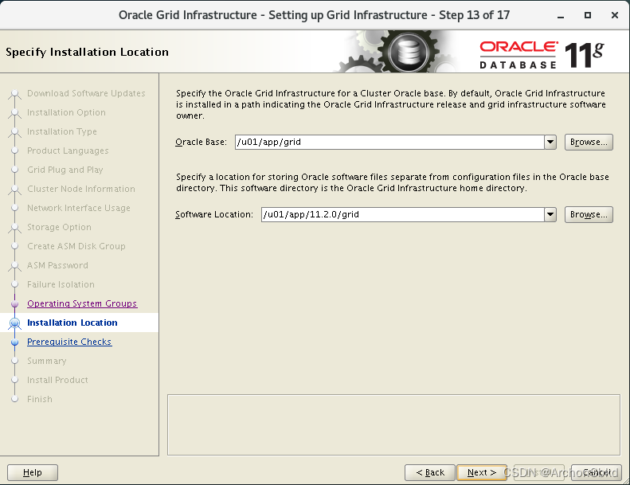
Task: Click the Cluster Node Information step label
Action: click(81, 189)
